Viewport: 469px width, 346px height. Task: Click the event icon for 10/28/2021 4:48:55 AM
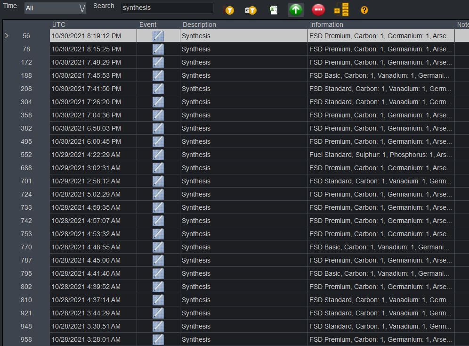tap(158, 247)
